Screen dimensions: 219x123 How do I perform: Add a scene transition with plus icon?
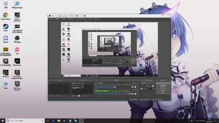coord(147,86)
